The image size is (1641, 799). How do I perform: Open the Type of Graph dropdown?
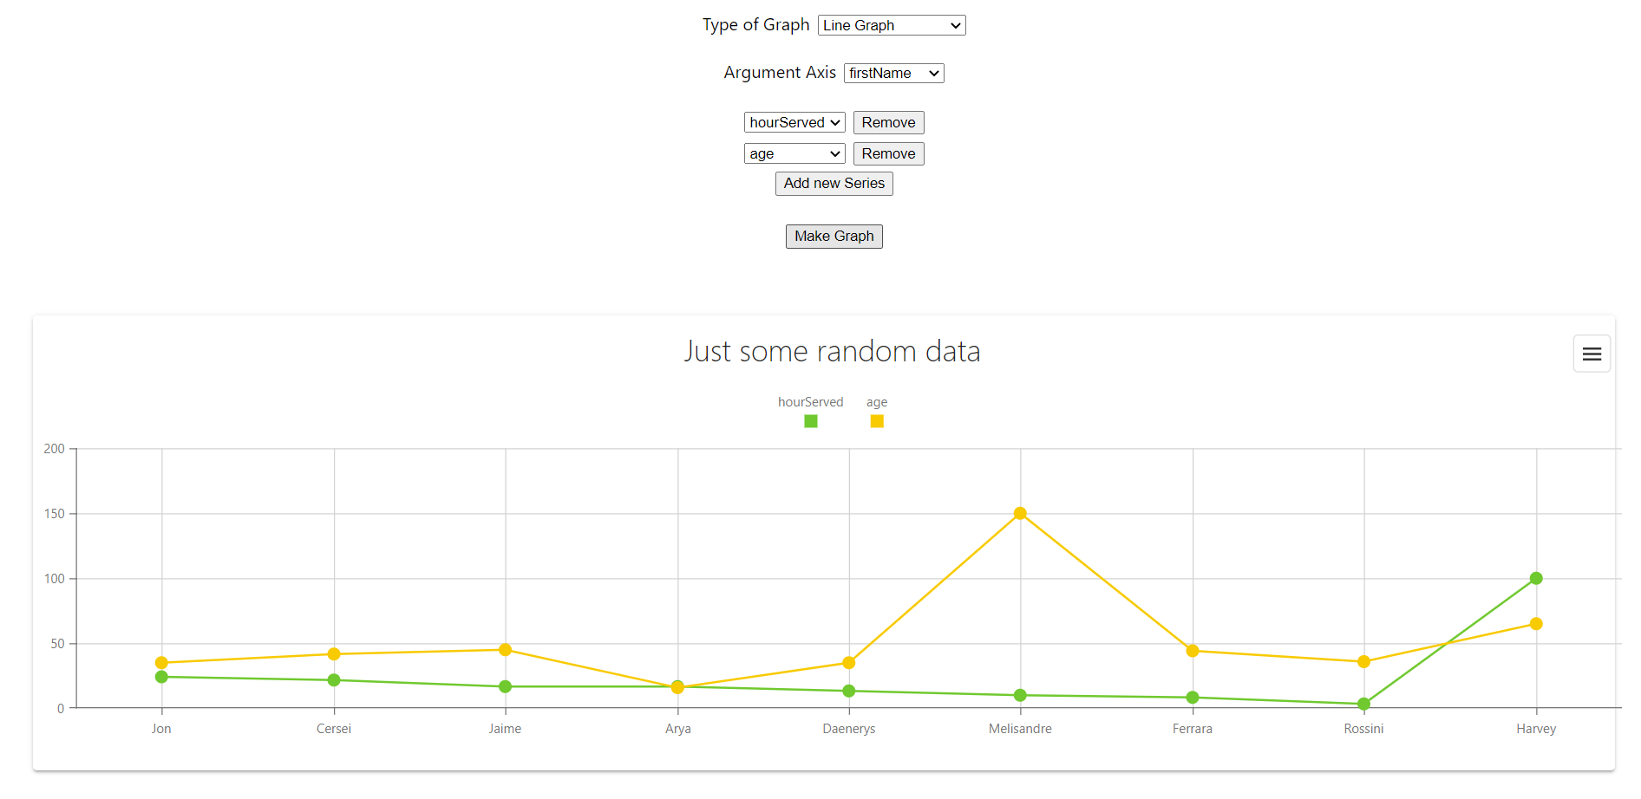point(892,25)
